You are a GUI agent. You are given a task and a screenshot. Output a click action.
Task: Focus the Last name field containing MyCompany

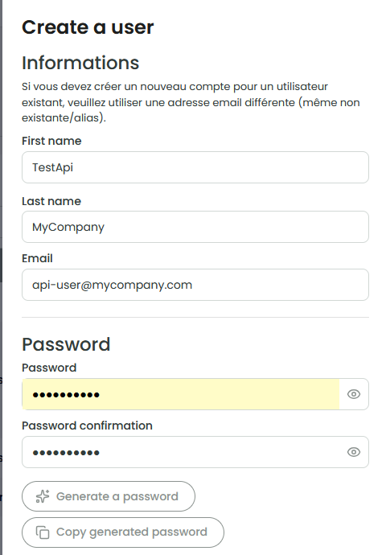195,227
